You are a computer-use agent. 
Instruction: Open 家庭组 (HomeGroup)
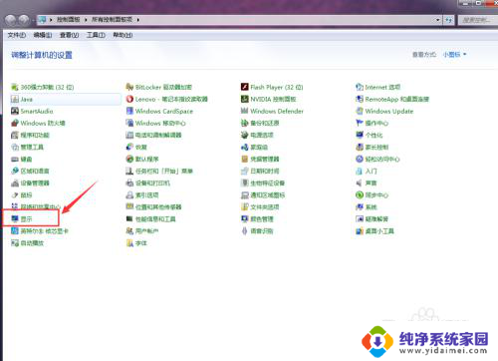click(254, 147)
